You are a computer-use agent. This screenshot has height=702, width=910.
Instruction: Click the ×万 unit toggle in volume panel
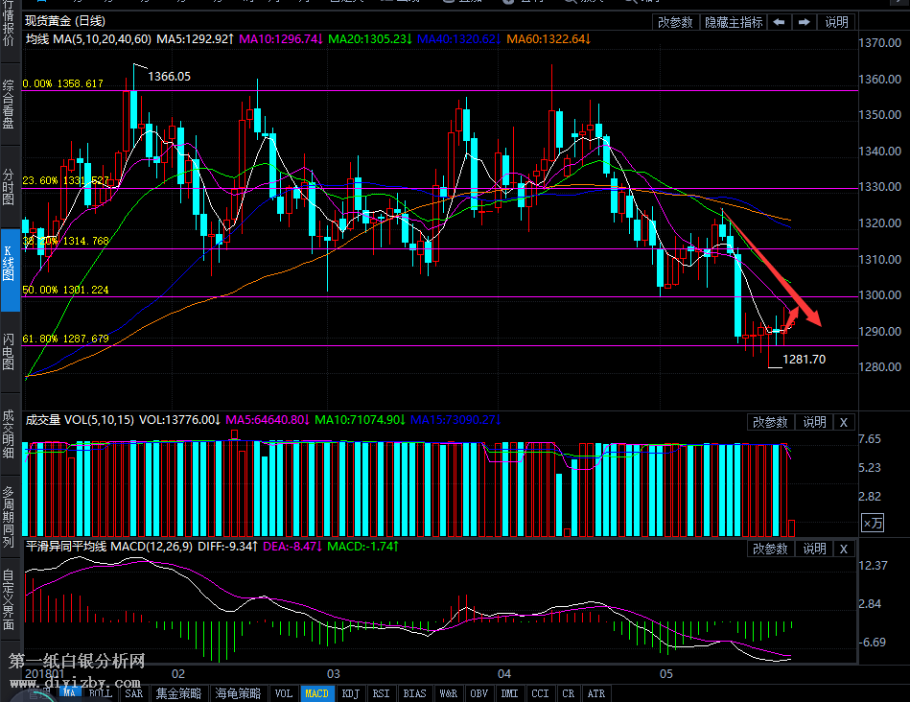pyautogui.click(x=873, y=524)
